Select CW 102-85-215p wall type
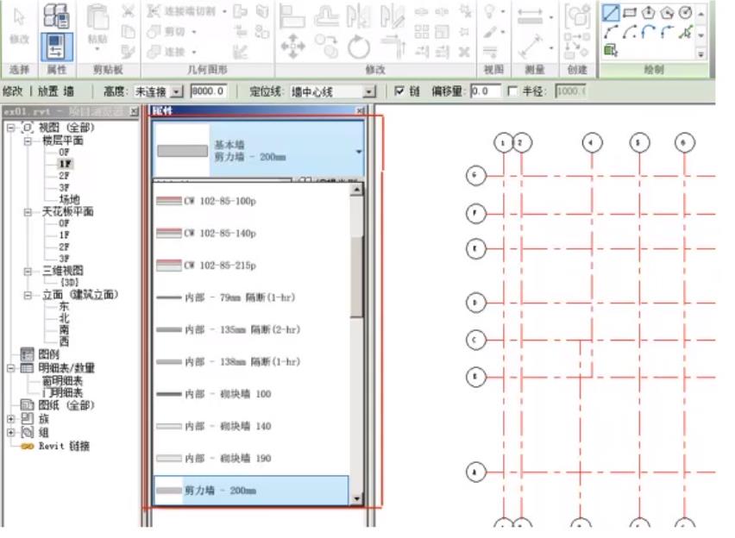 220,266
